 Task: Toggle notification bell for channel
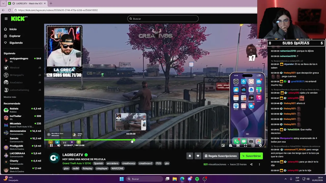click(190, 156)
